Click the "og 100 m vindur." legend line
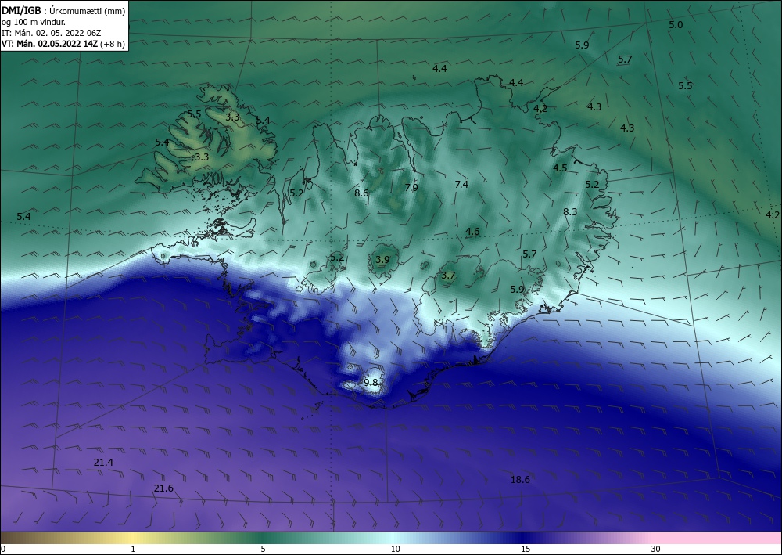This screenshot has width=782, height=555. coord(34,22)
